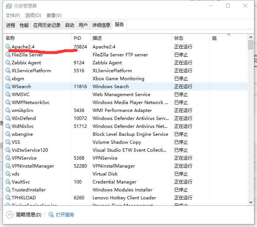
Task: Click the gear icon beside VSS
Action: pyautogui.click(x=8, y=142)
